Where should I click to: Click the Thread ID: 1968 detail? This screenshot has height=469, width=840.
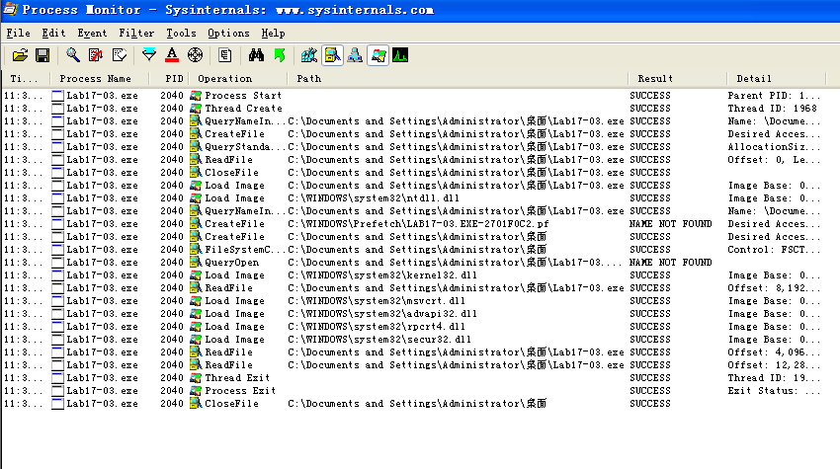pos(773,109)
